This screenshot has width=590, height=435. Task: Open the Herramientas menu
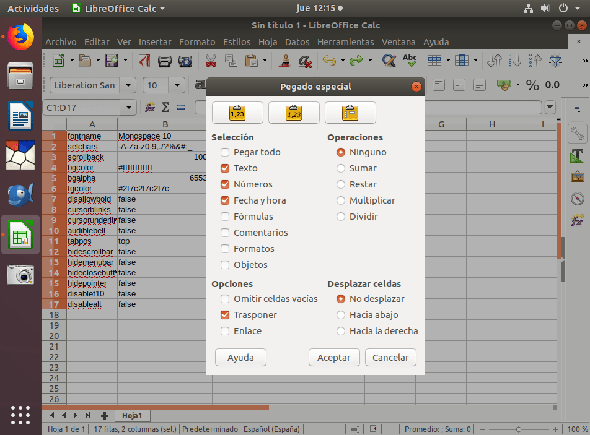345,42
